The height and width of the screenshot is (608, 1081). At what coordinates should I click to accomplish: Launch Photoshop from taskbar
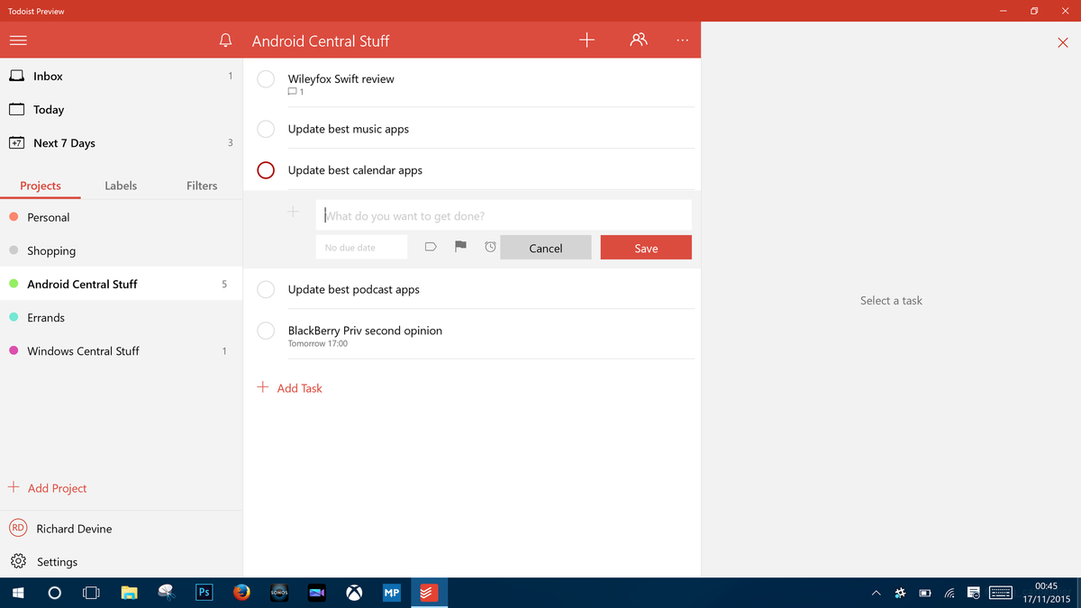click(x=204, y=593)
